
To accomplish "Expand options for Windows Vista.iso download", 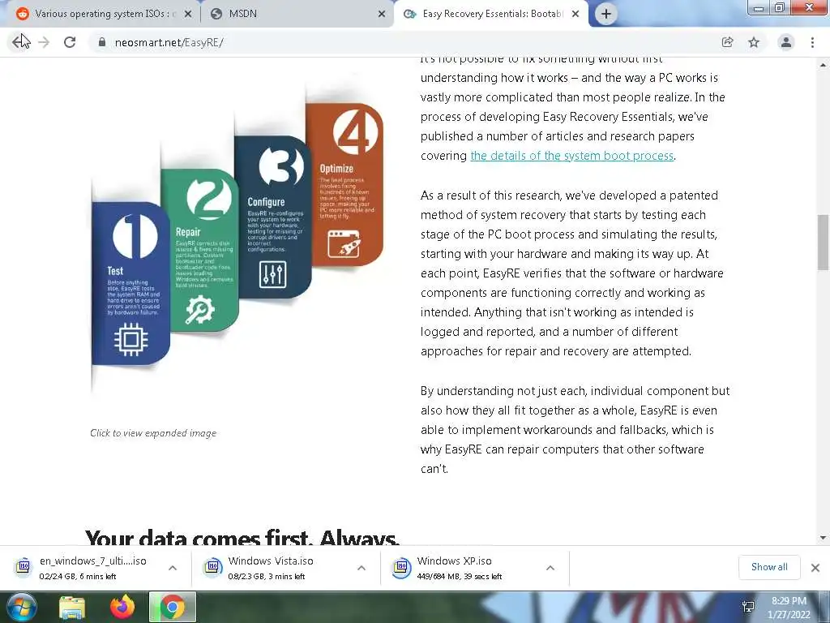I will 362,568.
